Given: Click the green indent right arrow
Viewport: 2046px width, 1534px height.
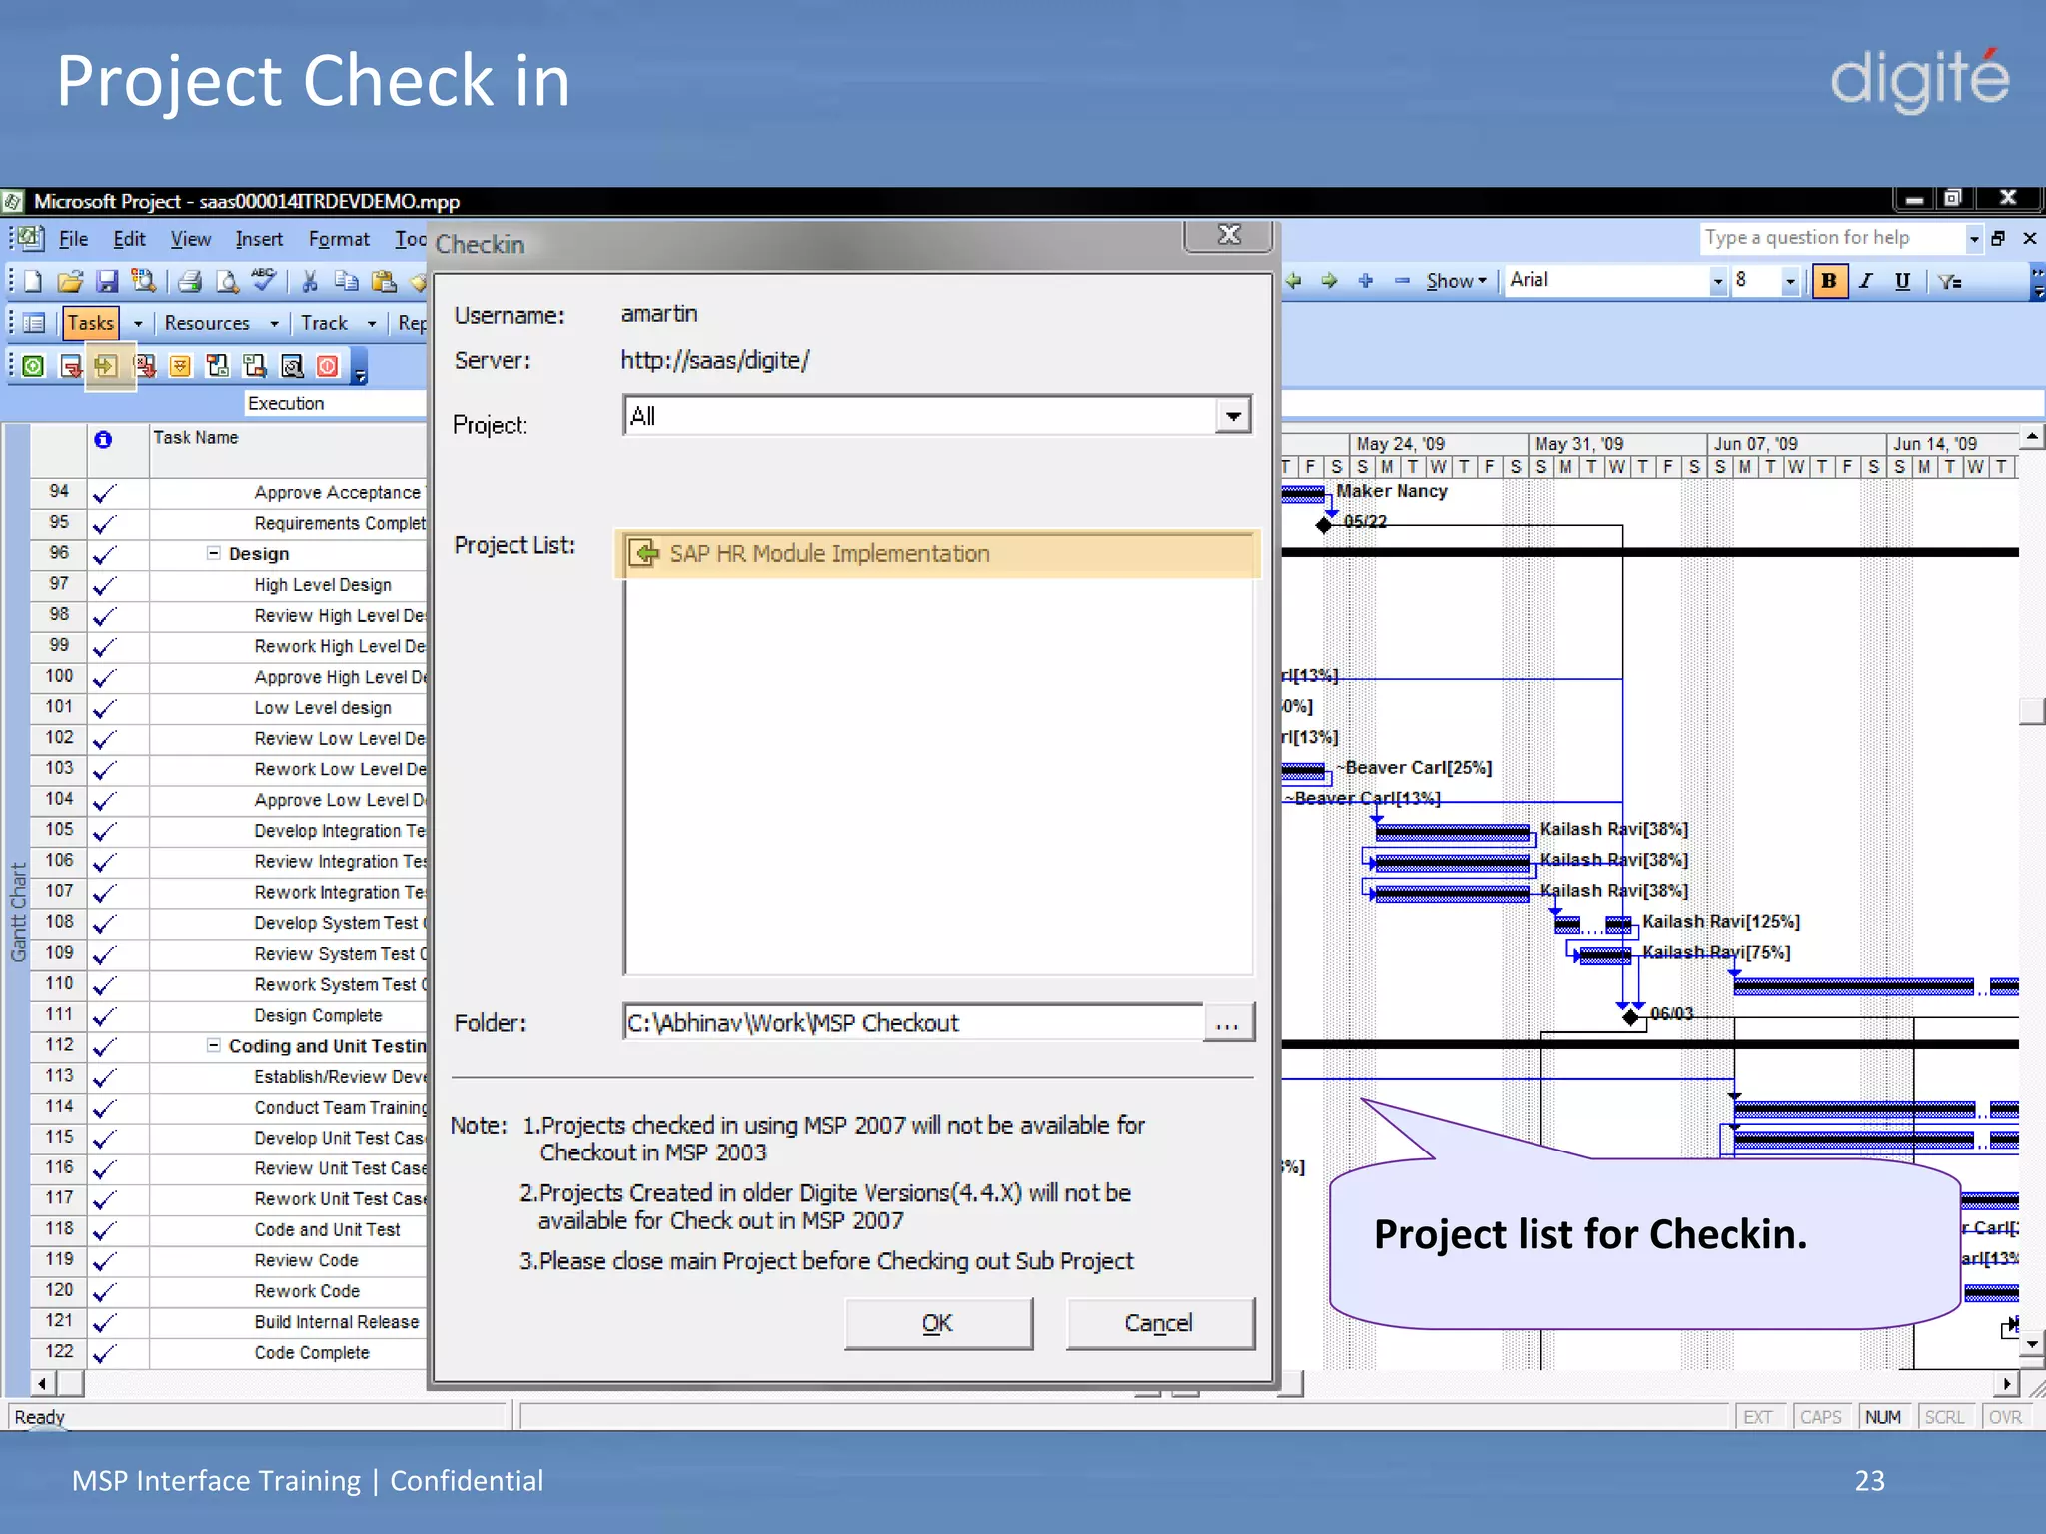Looking at the screenshot, I should (1330, 281).
